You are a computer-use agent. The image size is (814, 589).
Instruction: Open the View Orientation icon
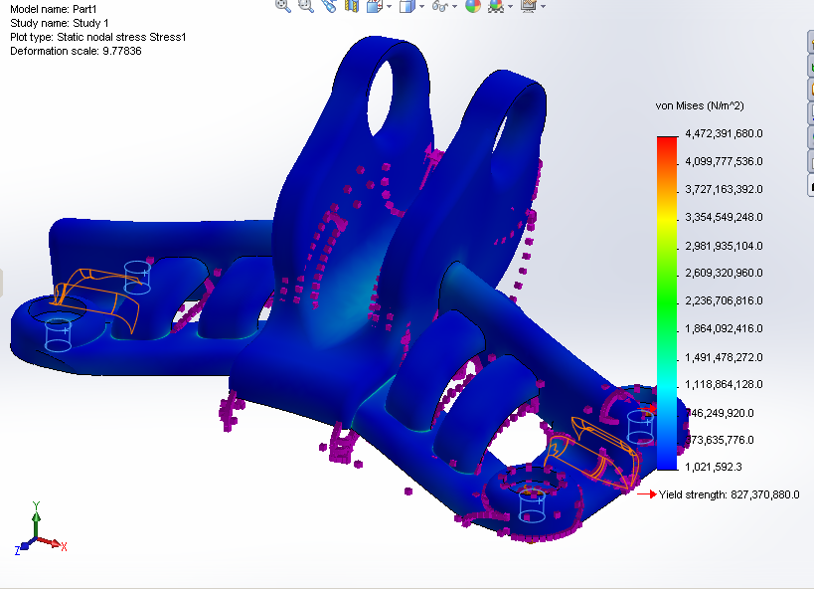coord(374,8)
